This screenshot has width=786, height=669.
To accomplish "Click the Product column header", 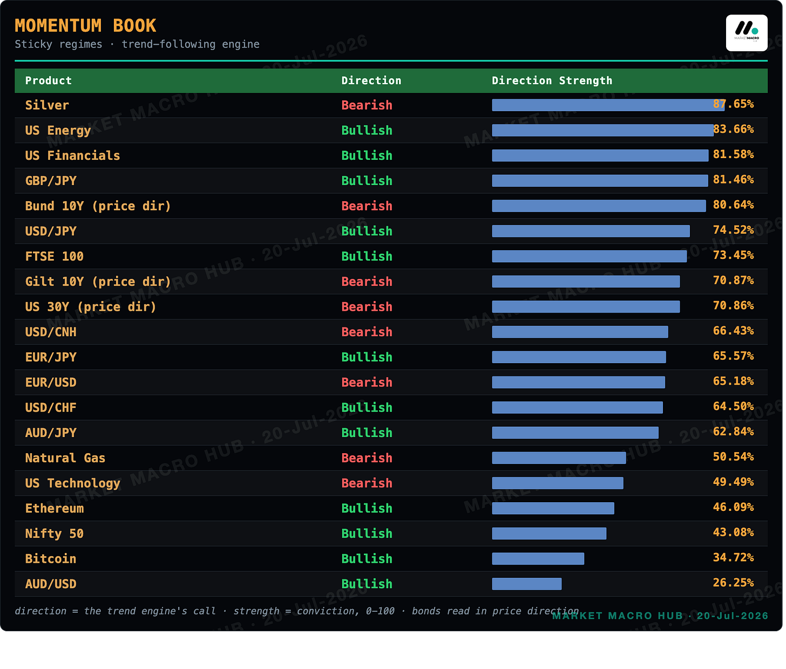I will [49, 81].
